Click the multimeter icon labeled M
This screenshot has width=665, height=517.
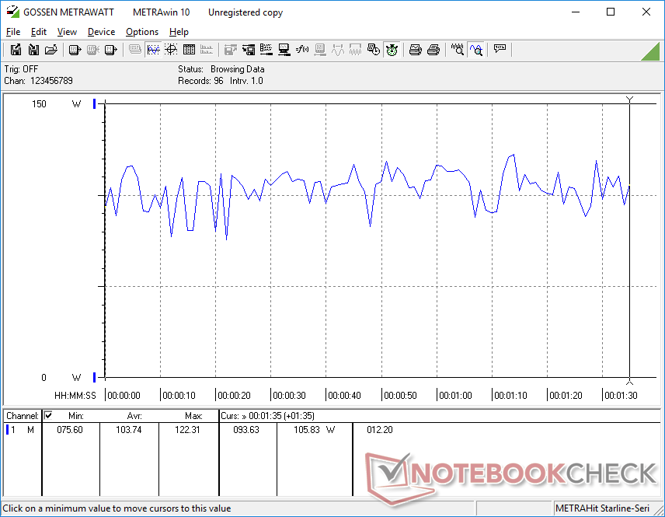[110, 50]
